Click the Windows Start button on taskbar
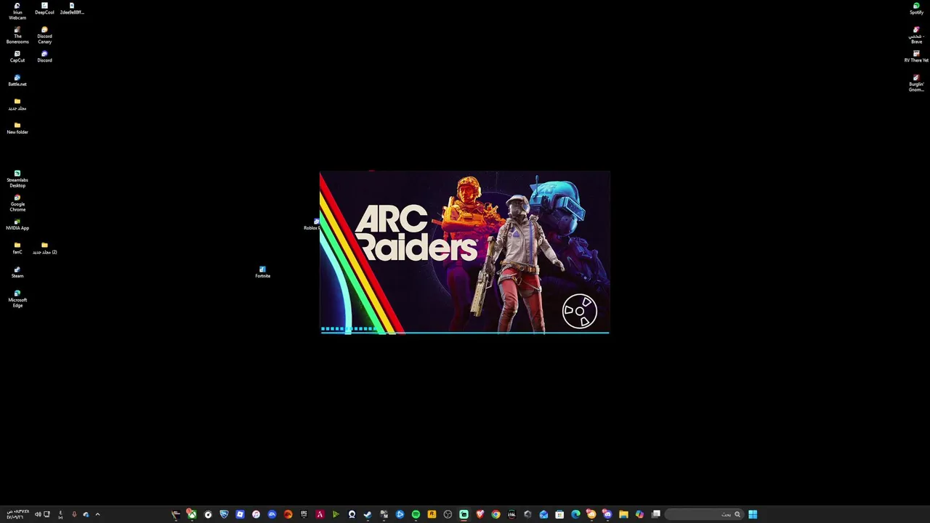Screen dimensions: 930x523 click(753, 514)
